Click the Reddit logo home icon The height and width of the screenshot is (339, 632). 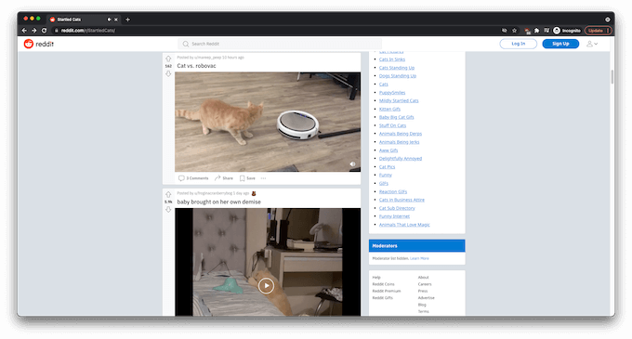tap(28, 44)
